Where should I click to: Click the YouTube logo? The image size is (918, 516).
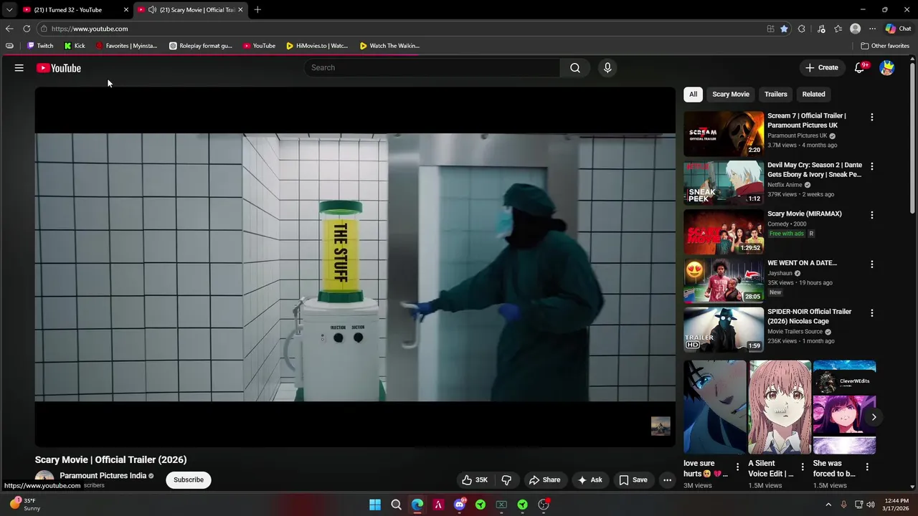[x=59, y=68]
